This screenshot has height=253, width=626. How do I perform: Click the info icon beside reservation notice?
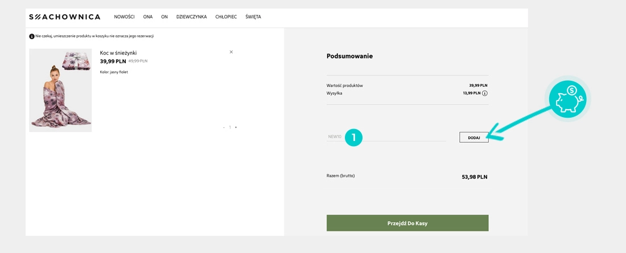point(32,36)
